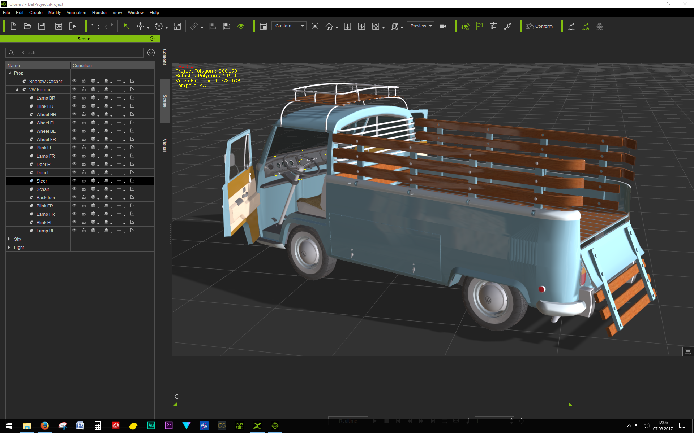Click the Scene Search input field

tap(74, 53)
